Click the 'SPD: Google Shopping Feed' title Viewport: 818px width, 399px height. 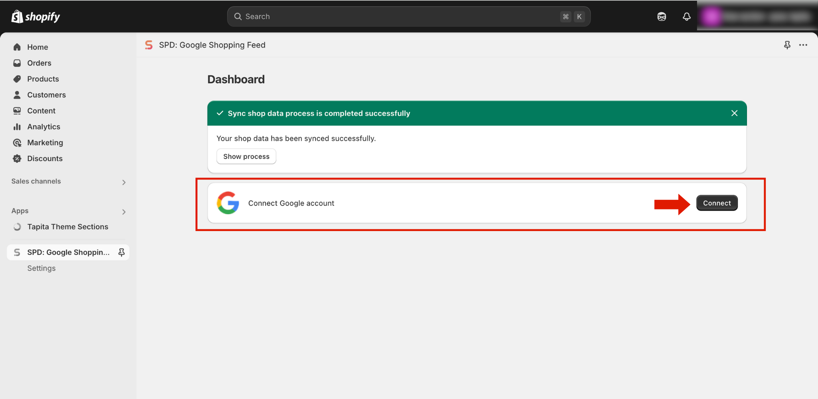[212, 45]
